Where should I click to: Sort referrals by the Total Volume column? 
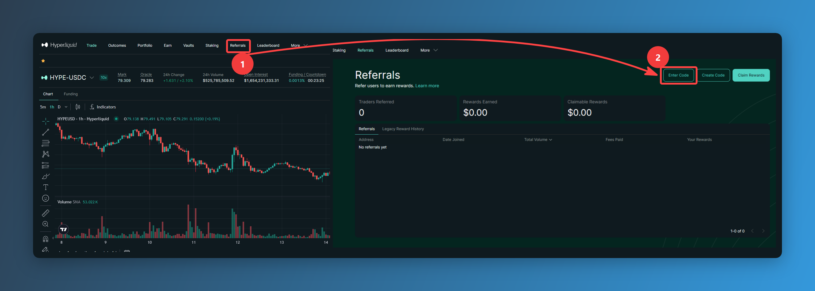(x=538, y=140)
